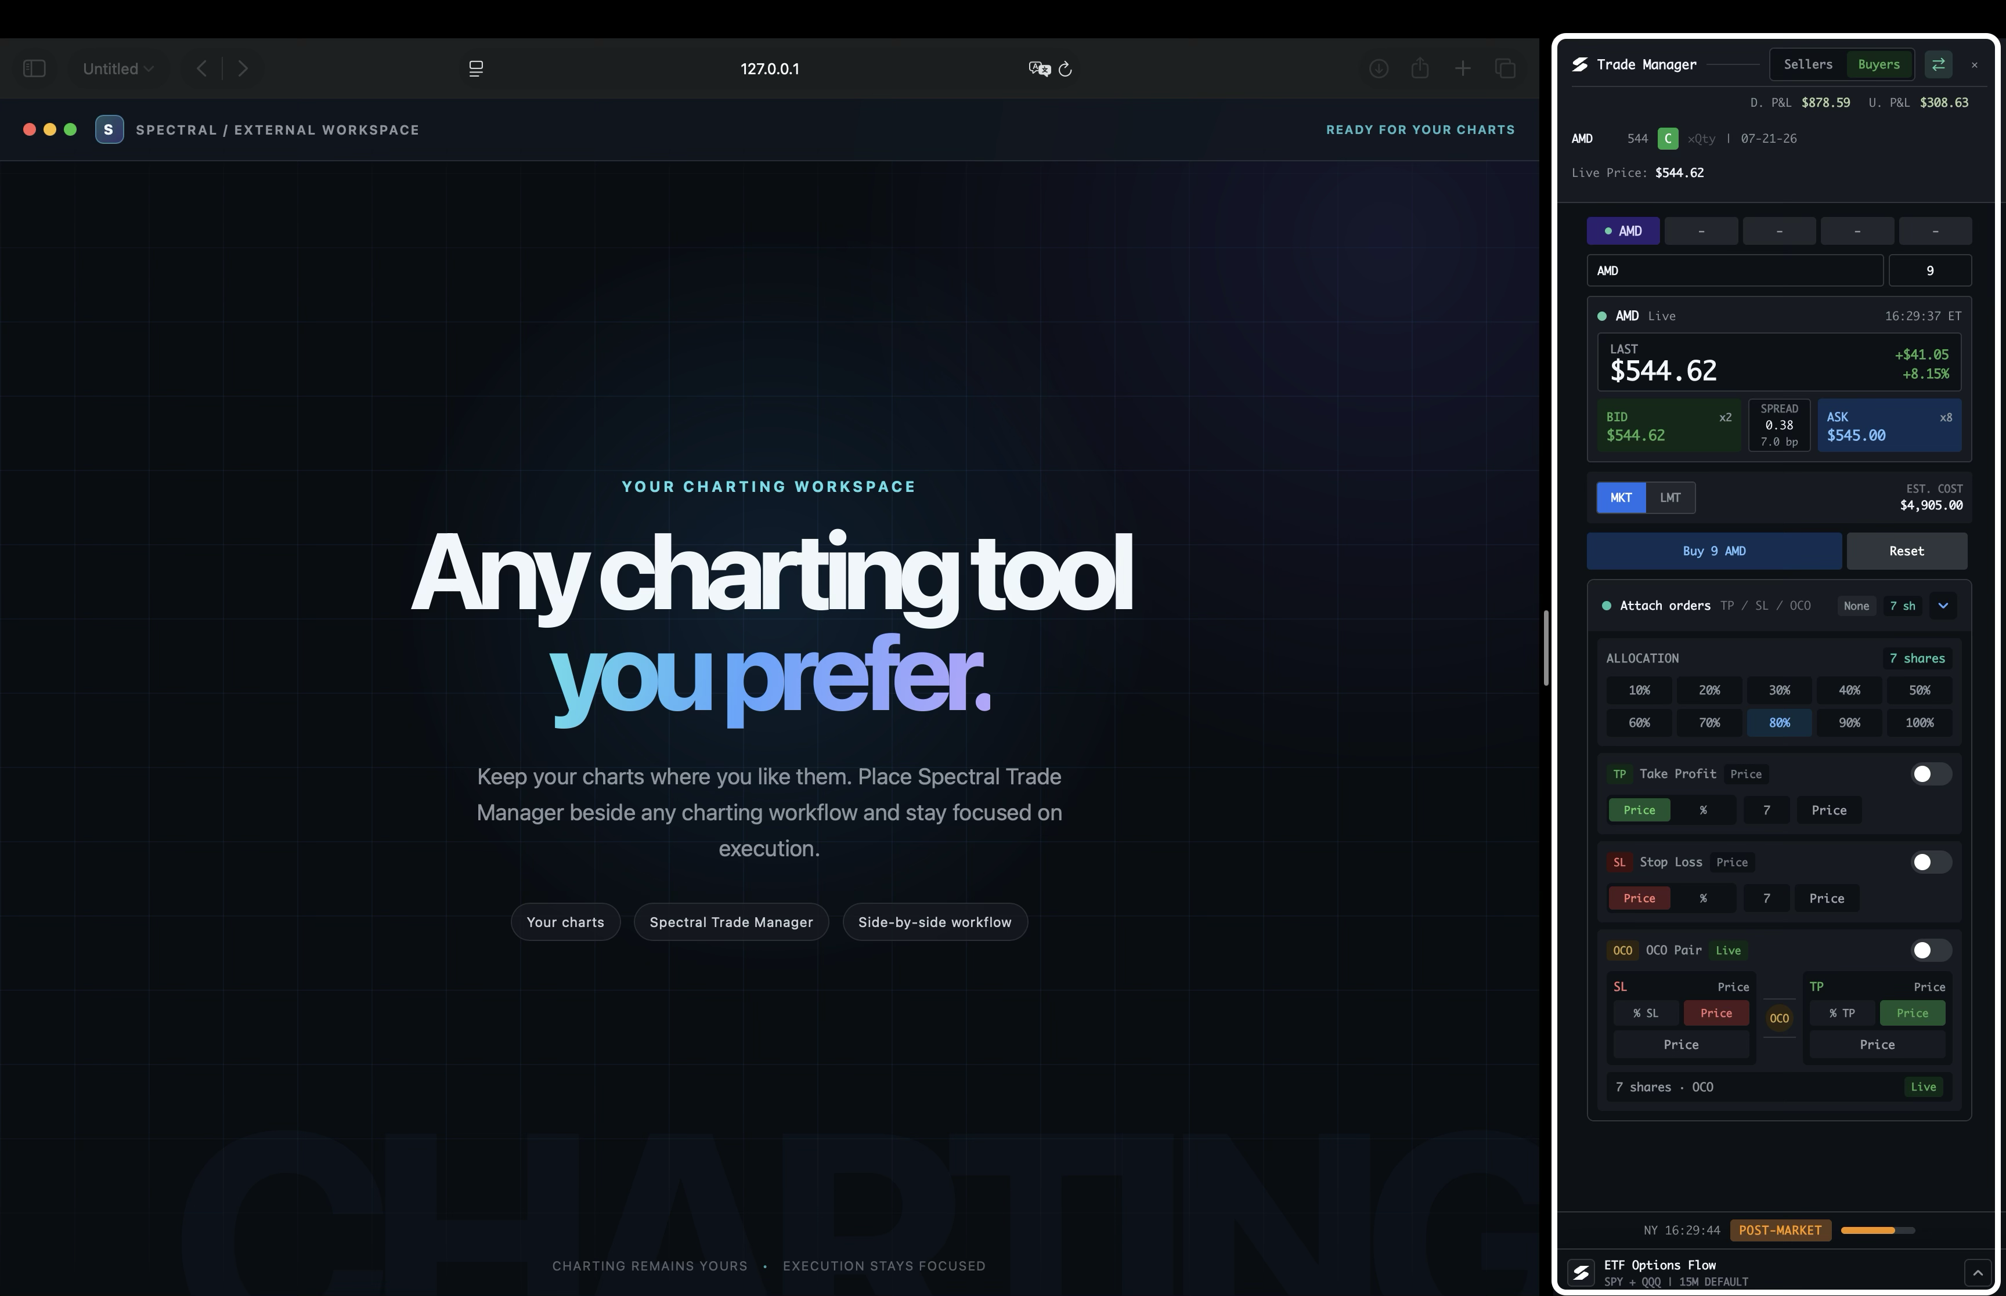Viewport: 2006px width, 1296px height.
Task: Select red Price mode in OCO SL
Action: tap(1716, 1013)
